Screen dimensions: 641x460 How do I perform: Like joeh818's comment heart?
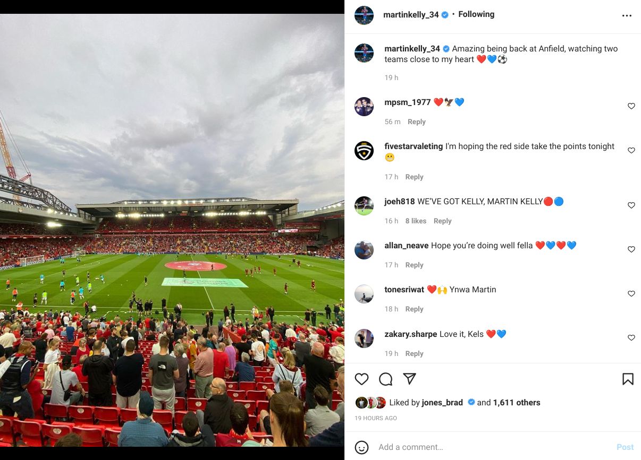[631, 205]
